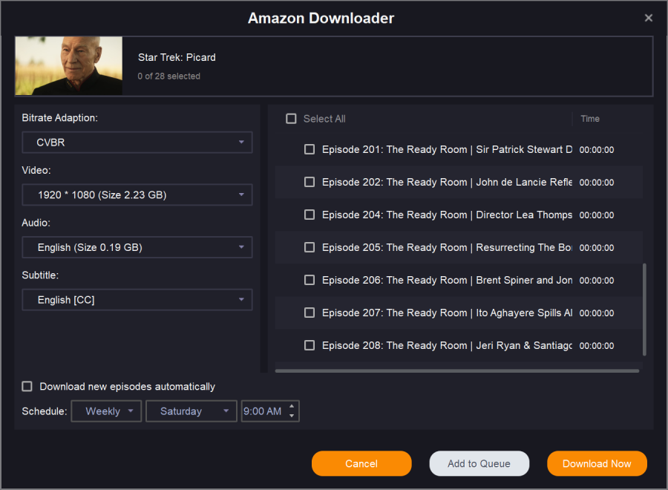The width and height of the screenshot is (668, 490).
Task: Click the horizontal scrollbar below episode list
Action: click(457, 370)
